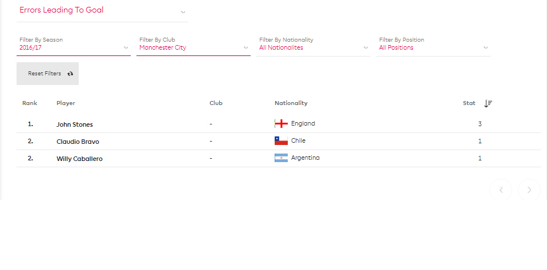Viewport: 547px width, 270px height.
Task: Go to the next page arrow
Action: tap(529, 190)
